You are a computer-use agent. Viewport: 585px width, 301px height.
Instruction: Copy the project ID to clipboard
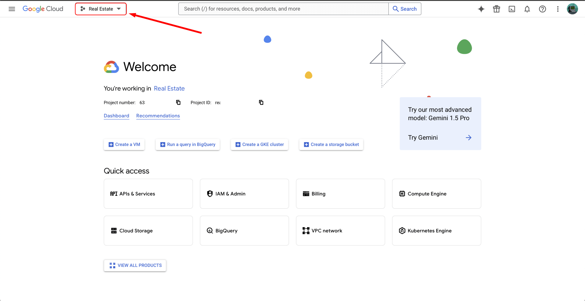point(261,102)
